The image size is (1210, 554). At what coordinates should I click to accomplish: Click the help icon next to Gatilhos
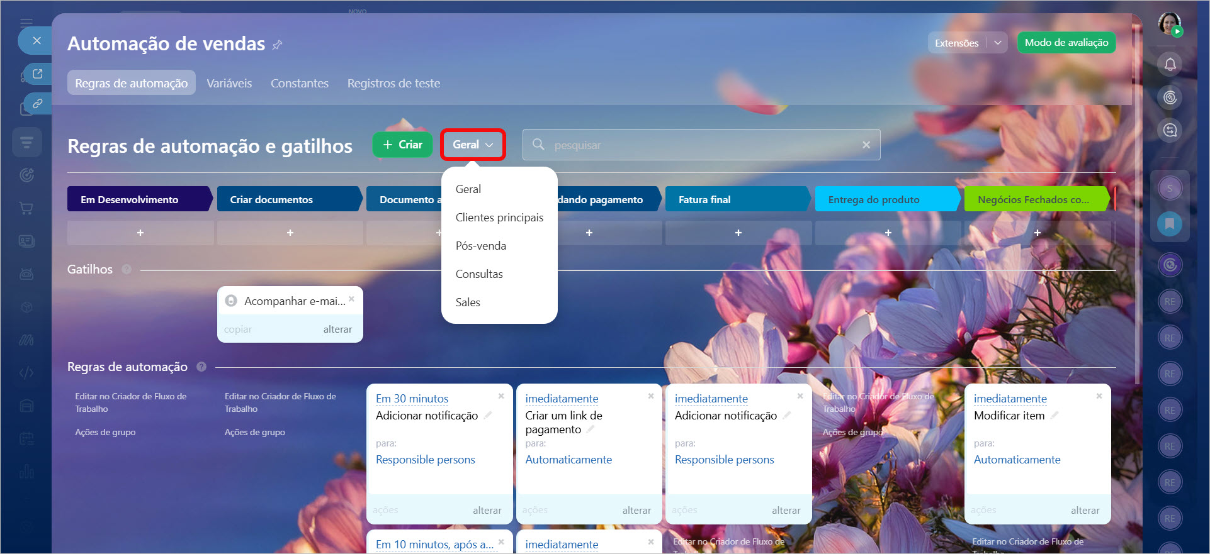click(127, 269)
